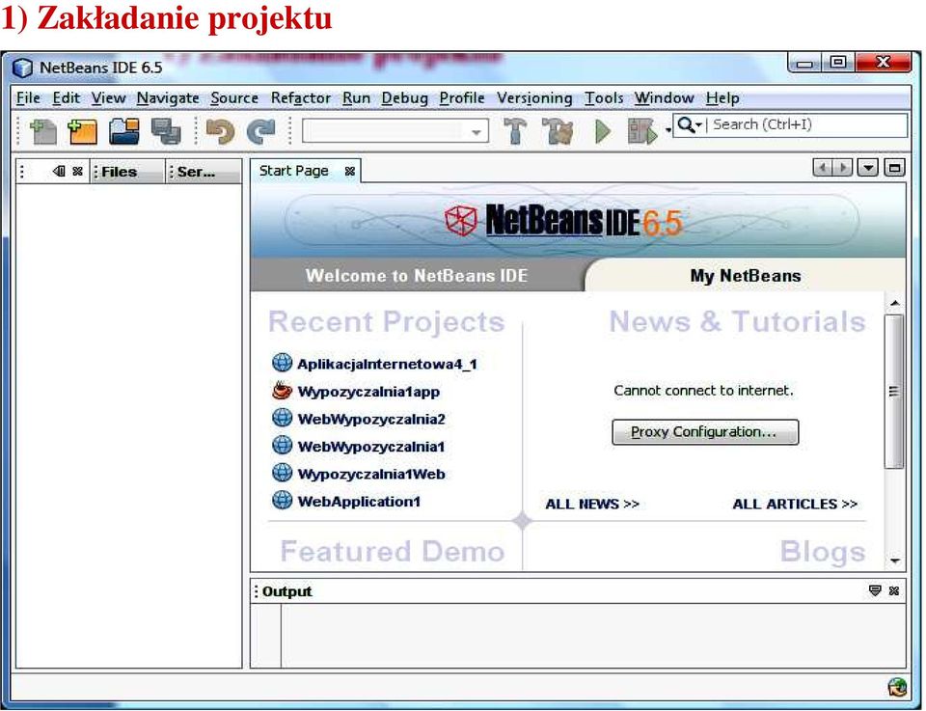926x711 pixels.
Task: Open the Source menu
Action: (234, 98)
